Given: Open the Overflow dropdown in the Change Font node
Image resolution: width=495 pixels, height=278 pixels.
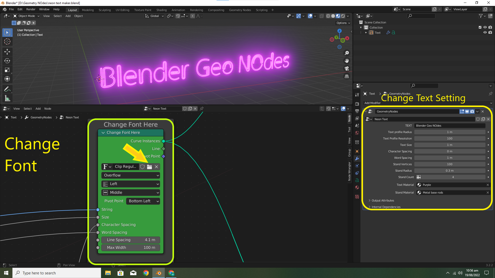Looking at the screenshot, I should pyautogui.click(x=131, y=175).
